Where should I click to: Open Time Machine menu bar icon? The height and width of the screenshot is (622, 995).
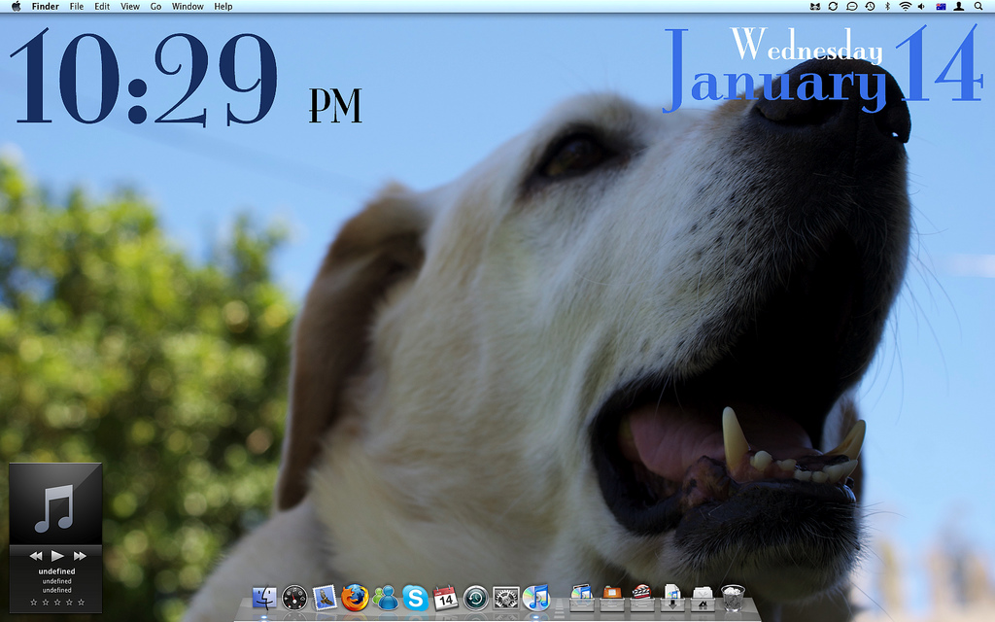click(870, 7)
